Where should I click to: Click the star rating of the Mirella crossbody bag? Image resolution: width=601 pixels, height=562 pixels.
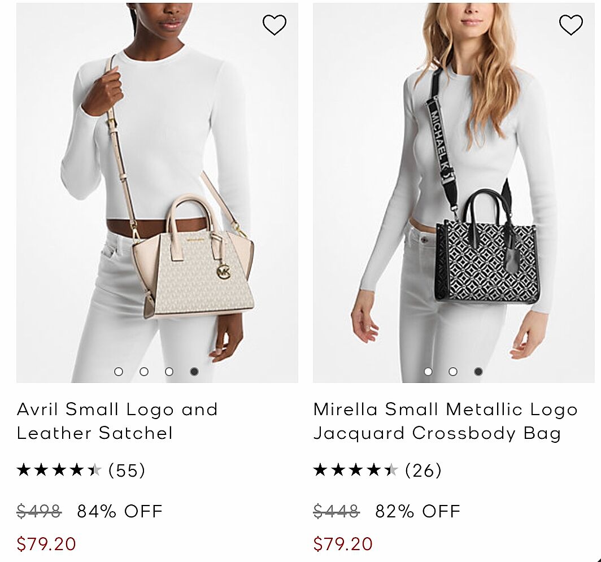pyautogui.click(x=355, y=470)
